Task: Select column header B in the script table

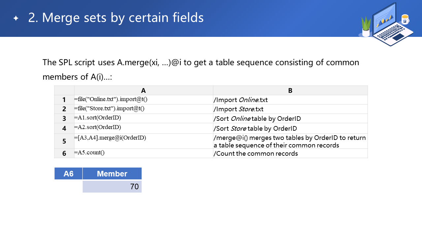Action: click(290, 91)
